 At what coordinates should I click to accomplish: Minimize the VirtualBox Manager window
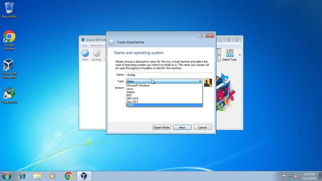point(221,40)
